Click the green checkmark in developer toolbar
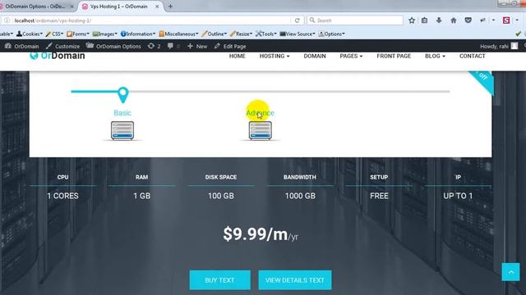The image size is (526, 295). click(519, 34)
